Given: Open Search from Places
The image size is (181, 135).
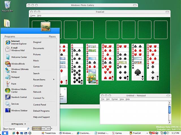Looking at the screenshot, I should (x=36, y=73).
